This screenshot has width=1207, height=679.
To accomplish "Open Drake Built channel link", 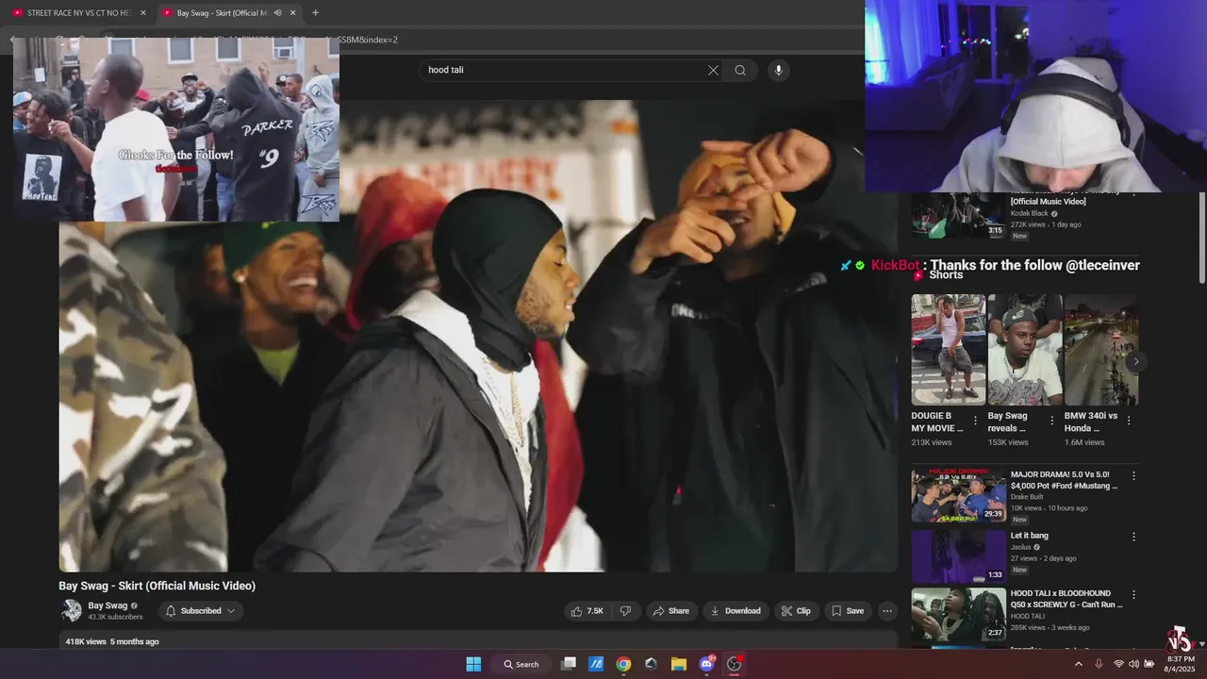I will [x=1027, y=497].
